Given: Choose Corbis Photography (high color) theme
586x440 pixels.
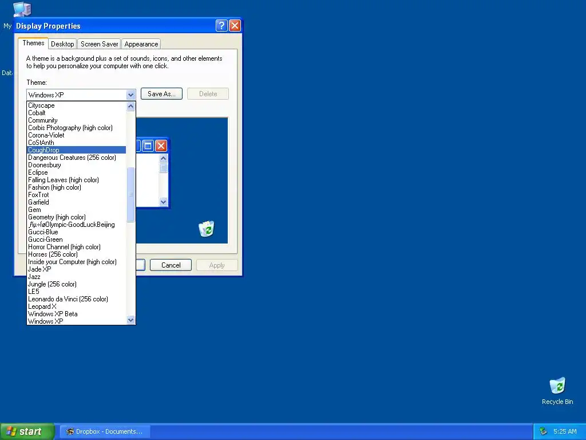Looking at the screenshot, I should 77,128.
